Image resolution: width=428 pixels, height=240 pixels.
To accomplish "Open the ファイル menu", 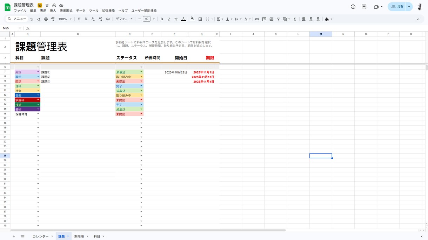I will coord(20,11).
